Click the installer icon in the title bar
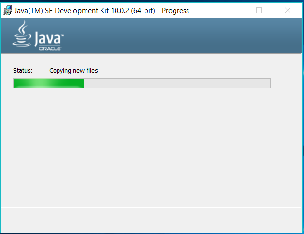Image resolution: width=304 pixels, height=234 pixels. click(7, 10)
